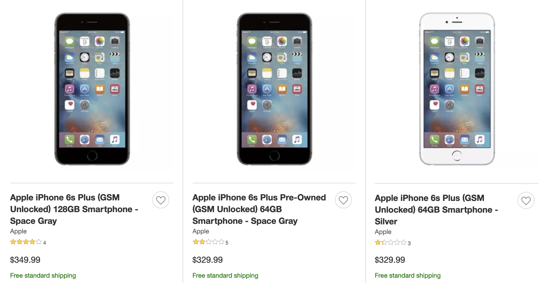The width and height of the screenshot is (550, 283).
Task: Click the $329.99 price of the Silver iPhone
Action: click(390, 260)
